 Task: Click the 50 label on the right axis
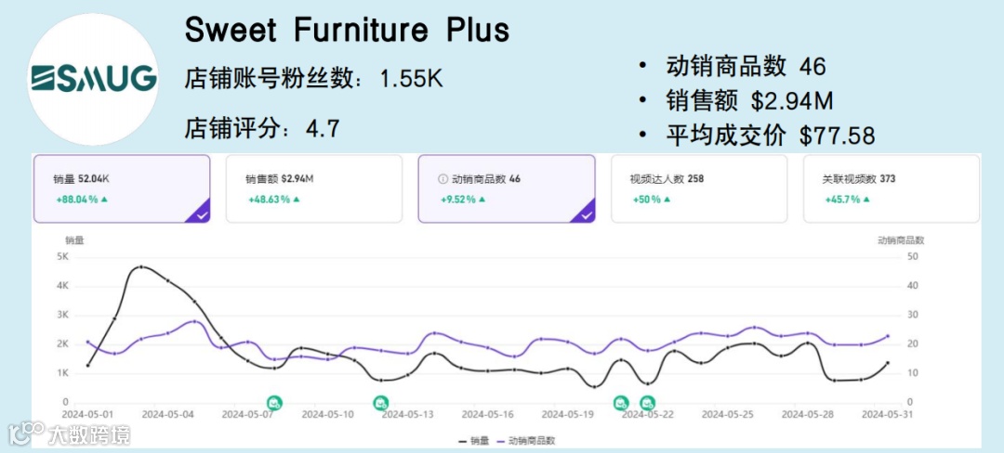pyautogui.click(x=913, y=256)
